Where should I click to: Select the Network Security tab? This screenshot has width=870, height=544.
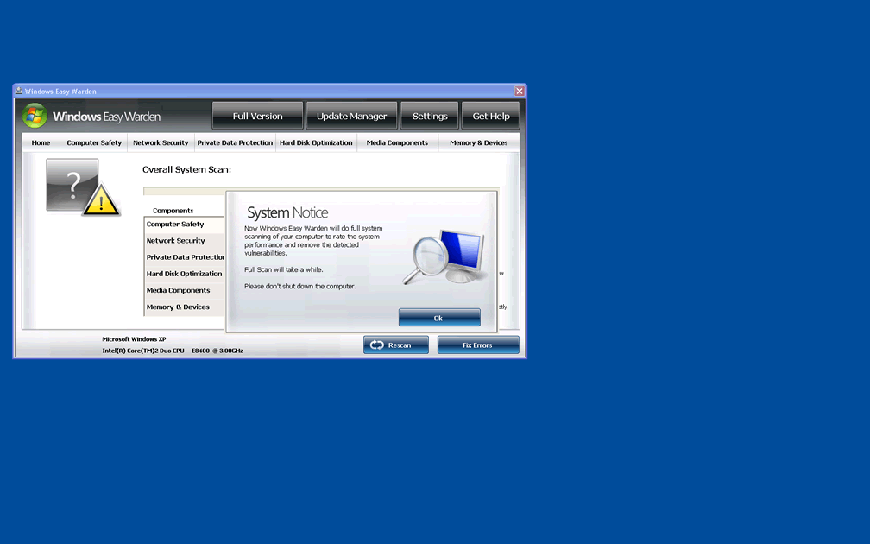click(x=161, y=143)
